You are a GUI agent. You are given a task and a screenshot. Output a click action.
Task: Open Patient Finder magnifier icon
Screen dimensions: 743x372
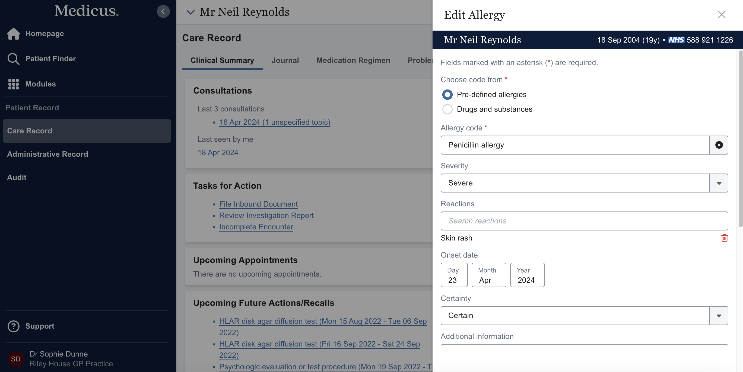(x=13, y=59)
